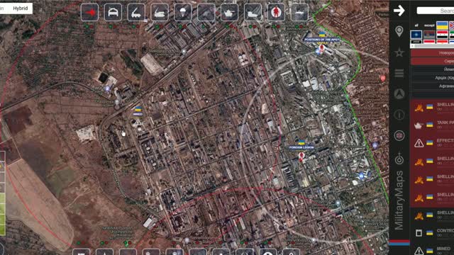Open the EFFECT event entry

click(432, 143)
